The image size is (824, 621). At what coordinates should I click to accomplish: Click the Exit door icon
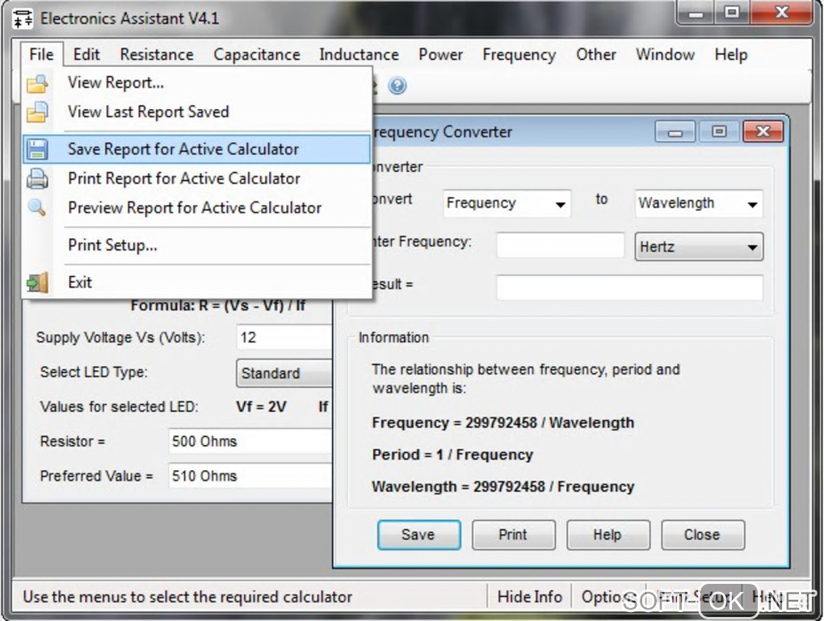pyautogui.click(x=37, y=283)
